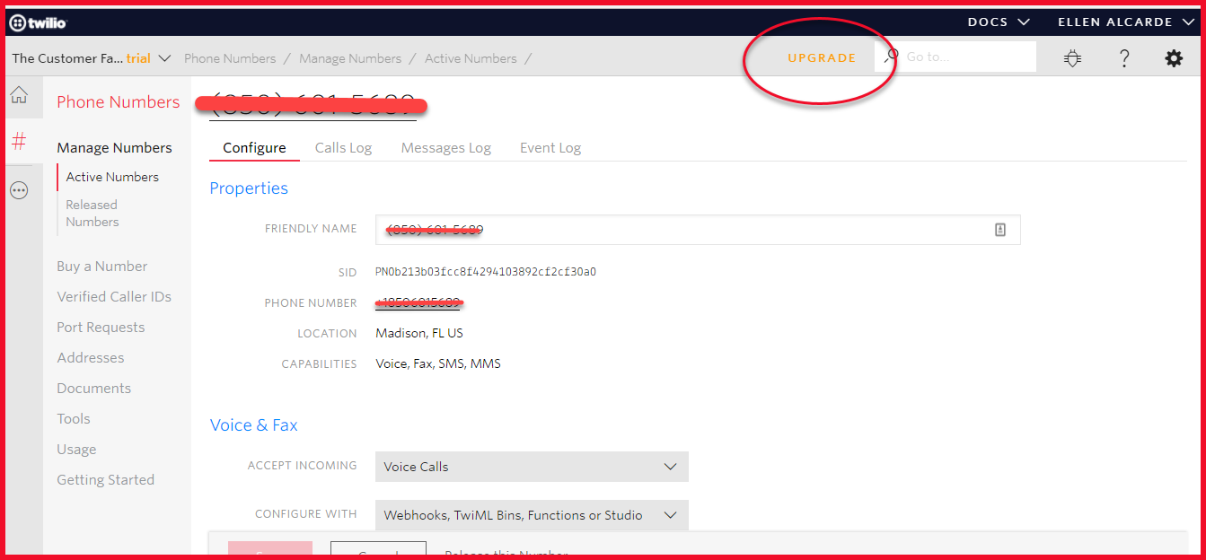Expand the DOCS dropdown
The height and width of the screenshot is (560, 1206).
click(998, 22)
